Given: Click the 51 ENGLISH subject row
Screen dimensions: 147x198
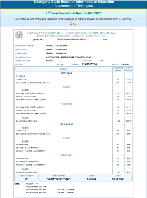Looking at the screenshot, I should click(73, 131).
